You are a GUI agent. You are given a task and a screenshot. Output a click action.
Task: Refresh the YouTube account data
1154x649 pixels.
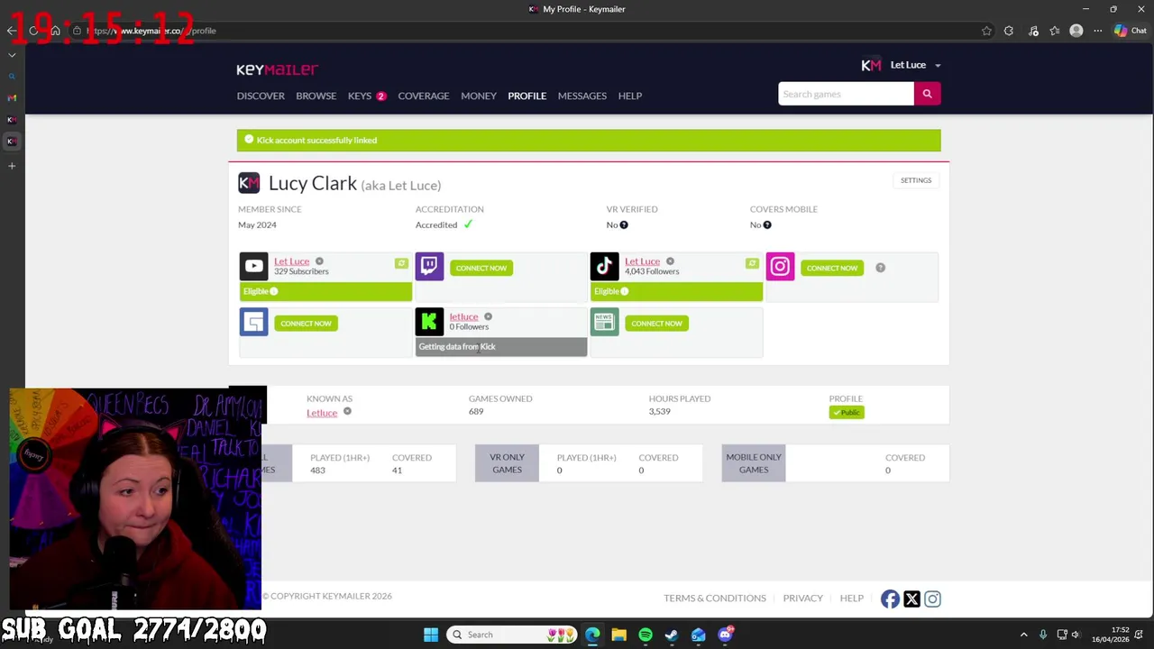[401, 263]
